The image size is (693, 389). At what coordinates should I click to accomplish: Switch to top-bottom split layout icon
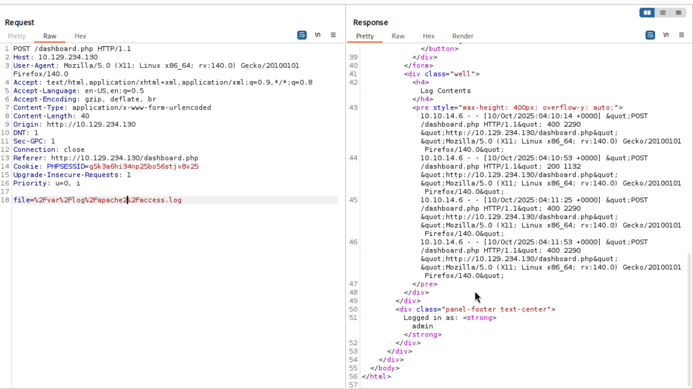point(663,13)
